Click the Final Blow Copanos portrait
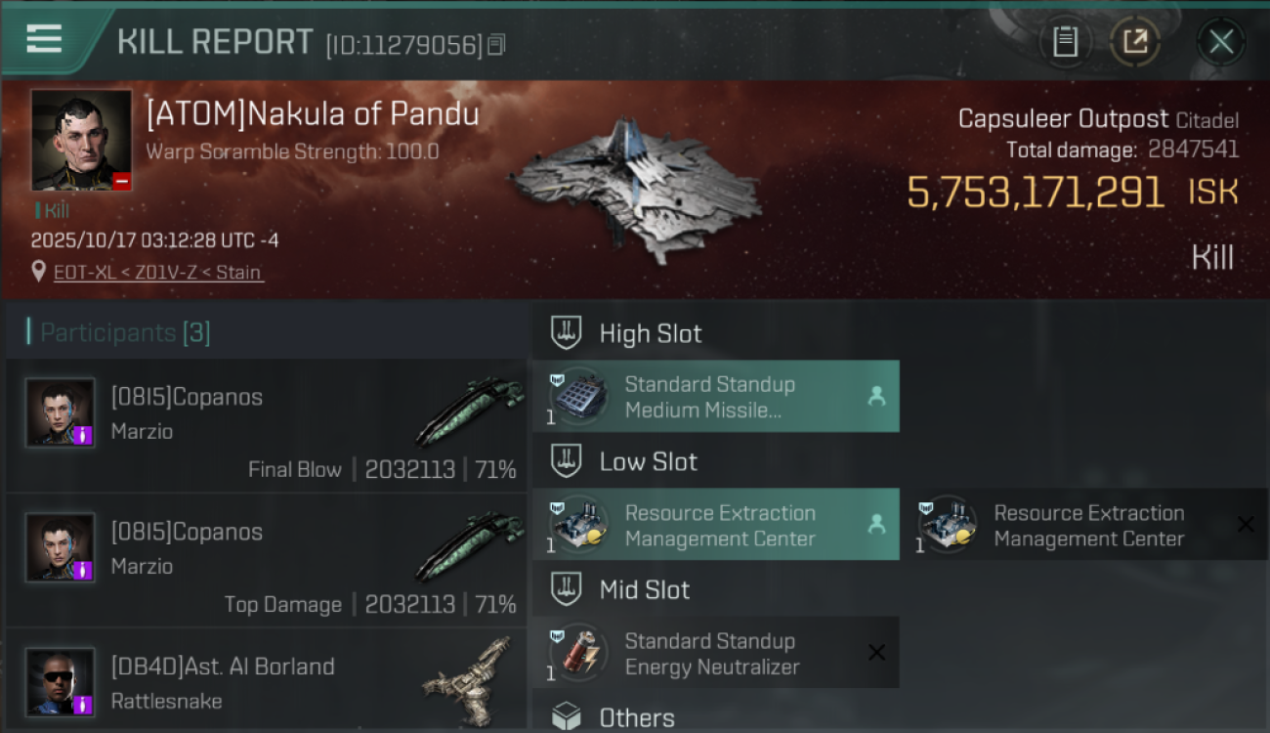Image resolution: width=1270 pixels, height=733 pixels. pyautogui.click(x=61, y=412)
